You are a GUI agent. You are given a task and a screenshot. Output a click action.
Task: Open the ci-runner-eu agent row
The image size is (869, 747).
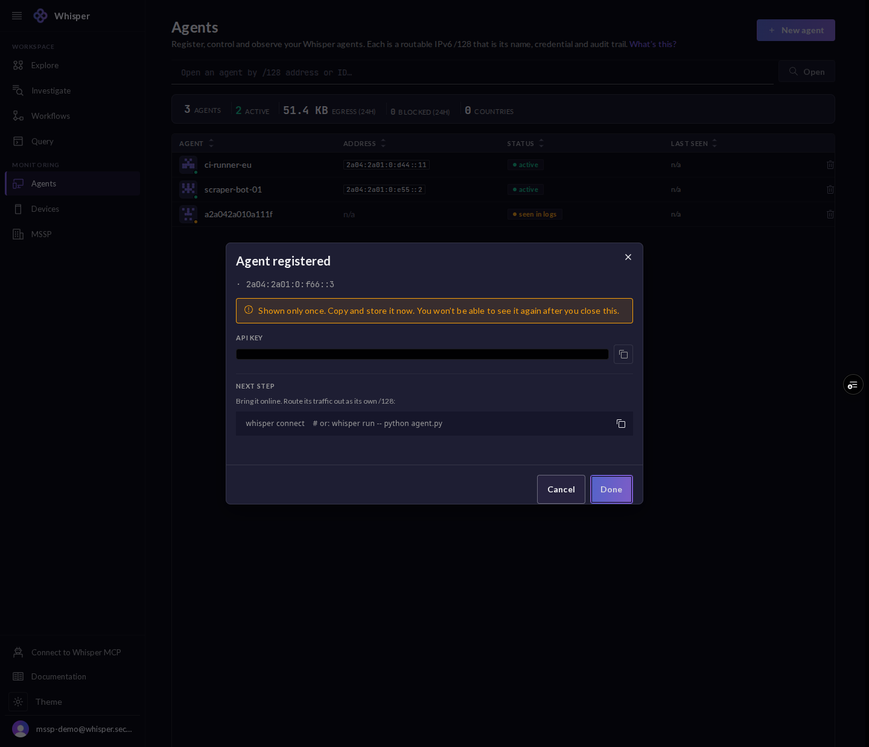click(503, 165)
